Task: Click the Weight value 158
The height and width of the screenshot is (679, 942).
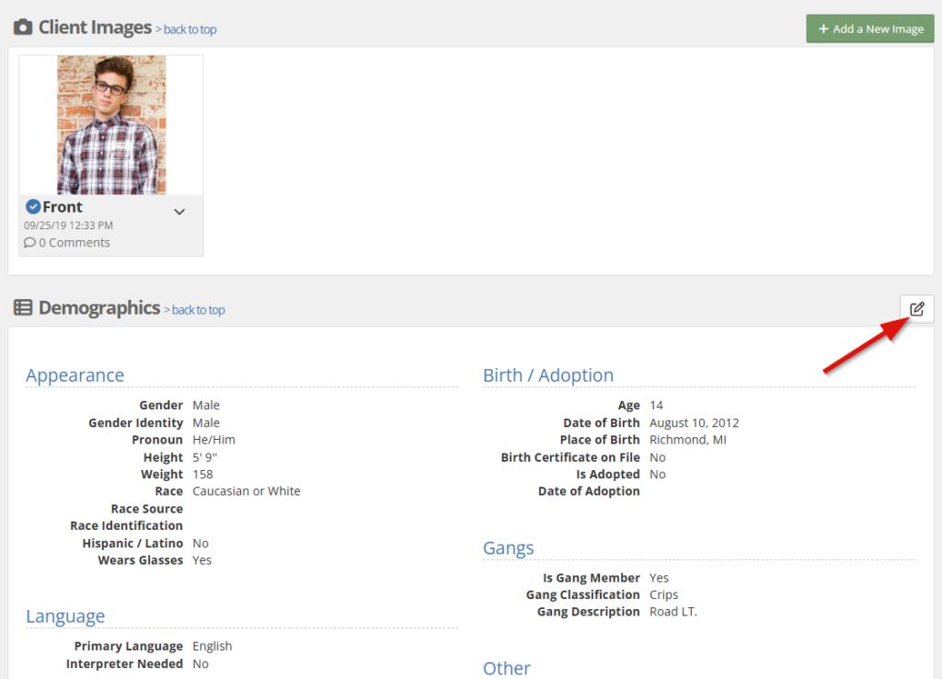Action: [x=202, y=474]
